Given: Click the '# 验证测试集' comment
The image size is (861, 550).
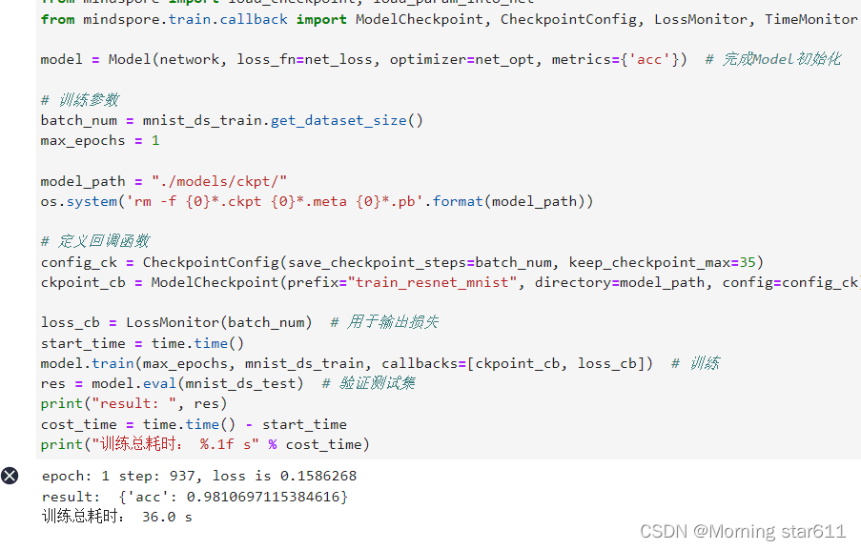Looking at the screenshot, I should point(368,383).
